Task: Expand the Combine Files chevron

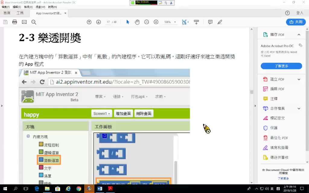Action: (x=299, y=109)
